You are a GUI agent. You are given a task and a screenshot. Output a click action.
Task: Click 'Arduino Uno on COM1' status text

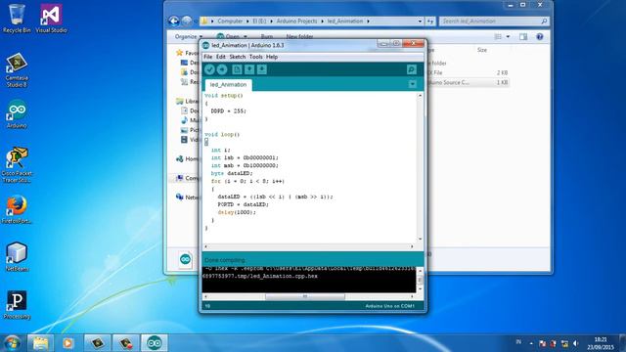[x=389, y=306]
